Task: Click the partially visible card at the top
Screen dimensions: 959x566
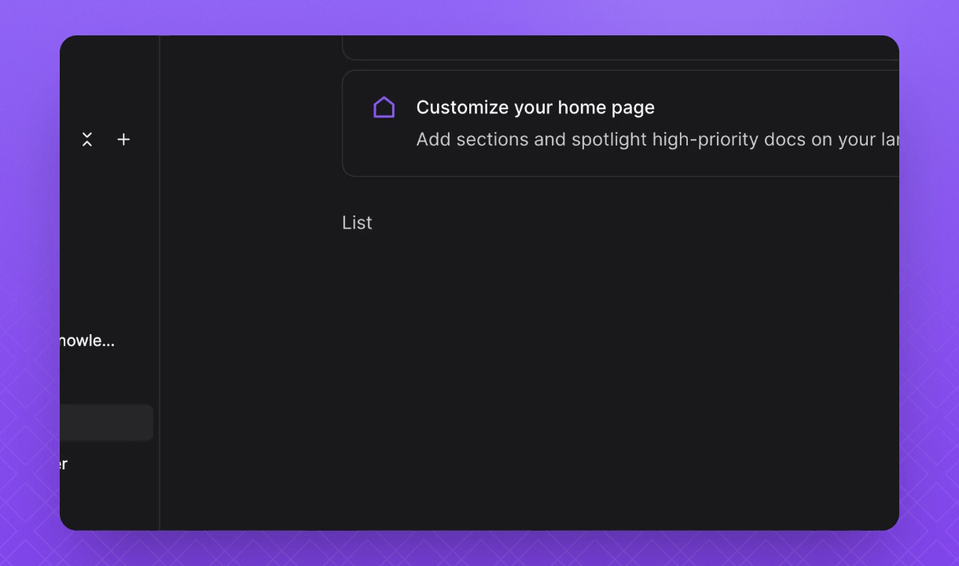Action: click(620, 49)
